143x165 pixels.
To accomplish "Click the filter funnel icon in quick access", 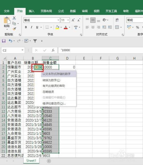I will click(35, 41).
